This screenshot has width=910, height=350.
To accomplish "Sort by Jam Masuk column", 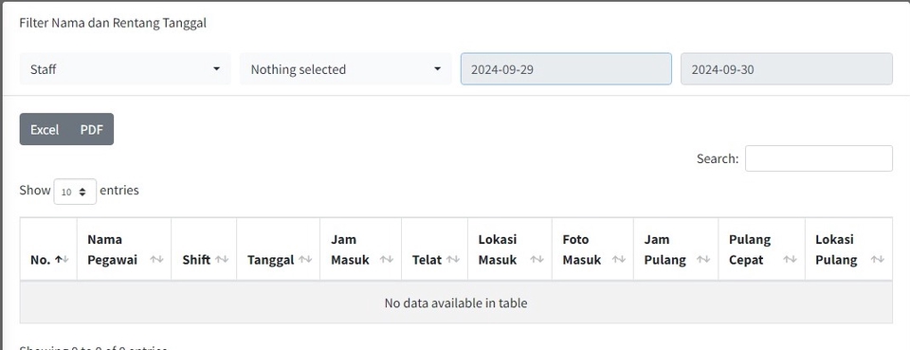I will (x=361, y=249).
